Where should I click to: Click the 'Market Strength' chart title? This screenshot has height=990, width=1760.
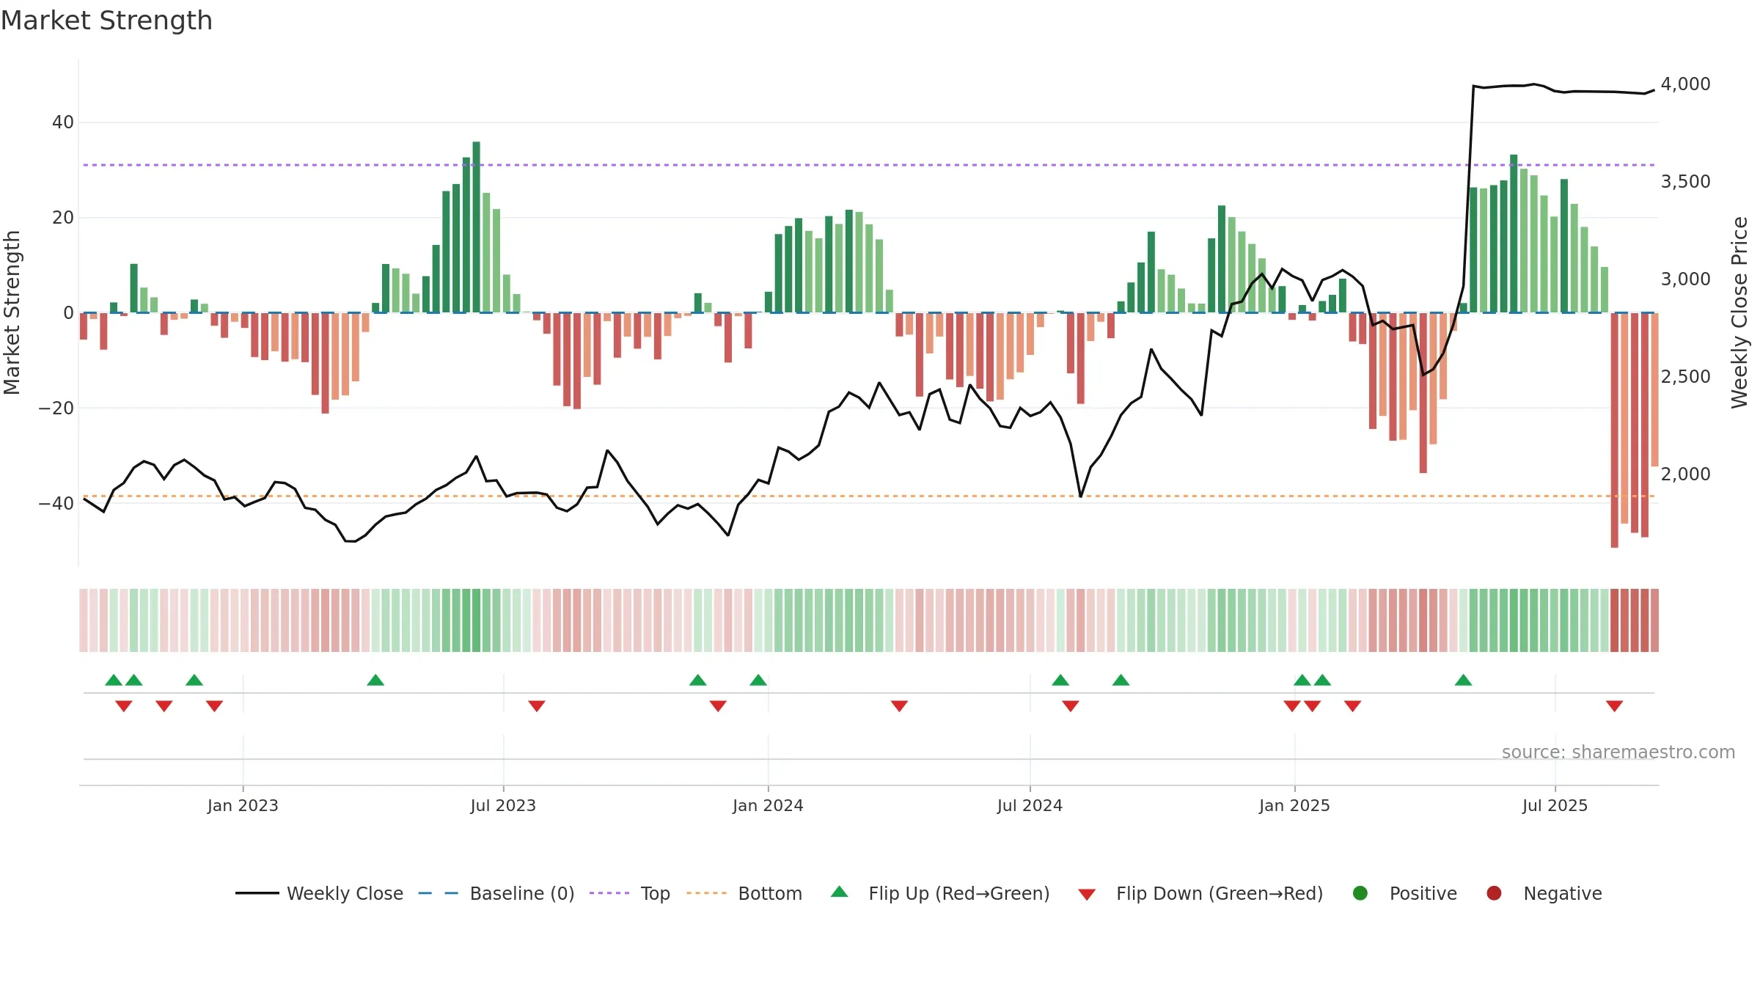[106, 21]
